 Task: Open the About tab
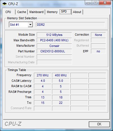coord(77,12)
